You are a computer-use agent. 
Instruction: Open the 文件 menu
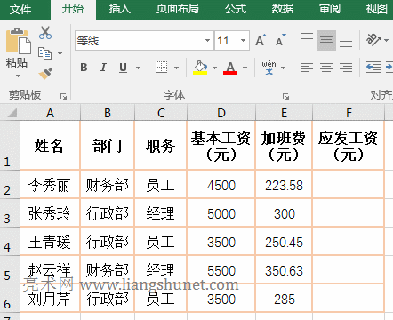[20, 9]
